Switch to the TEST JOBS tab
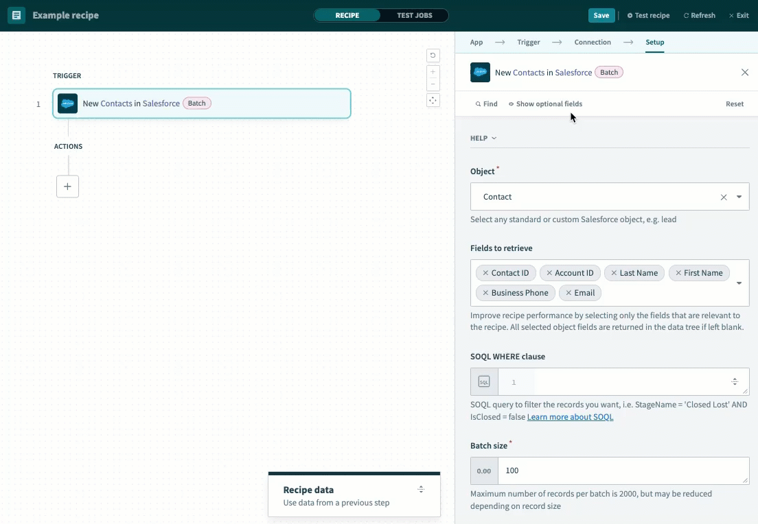This screenshot has width=758, height=524. pyautogui.click(x=415, y=14)
